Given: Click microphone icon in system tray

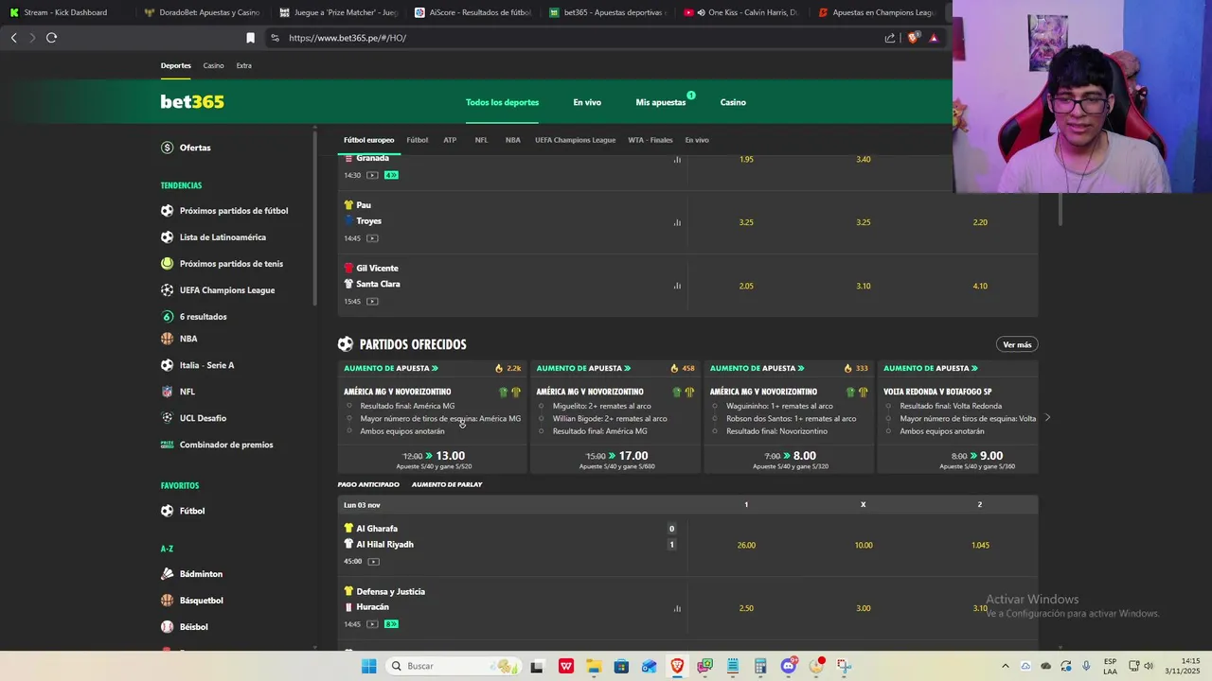Looking at the screenshot, I should (x=1086, y=666).
